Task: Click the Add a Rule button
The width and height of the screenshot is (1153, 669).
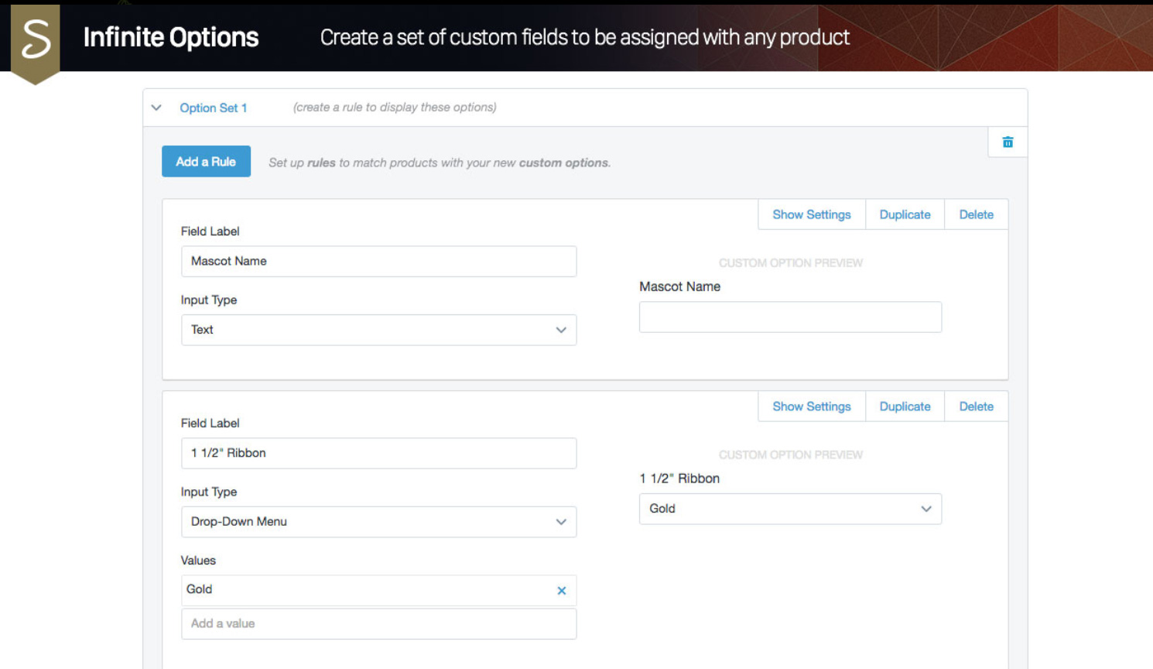Action: point(206,161)
